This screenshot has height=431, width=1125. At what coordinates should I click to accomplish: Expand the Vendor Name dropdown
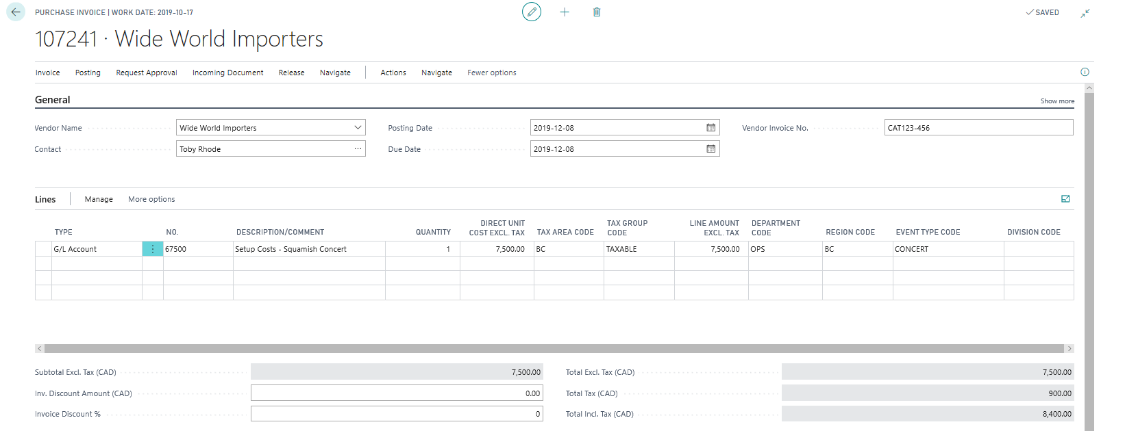coord(358,128)
